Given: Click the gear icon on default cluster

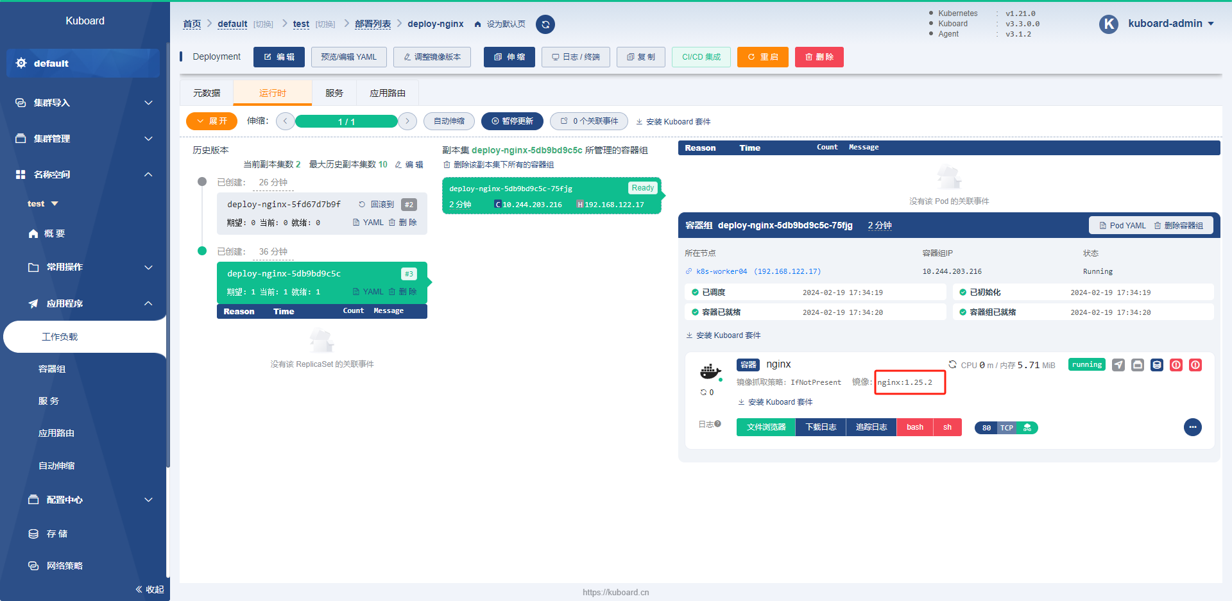Looking at the screenshot, I should click(x=21, y=63).
